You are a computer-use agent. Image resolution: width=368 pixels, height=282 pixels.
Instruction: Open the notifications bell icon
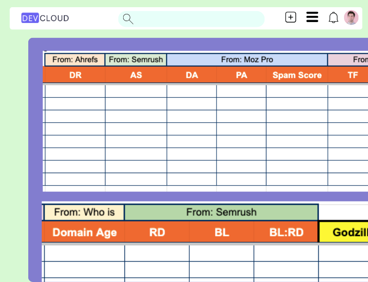pos(333,18)
